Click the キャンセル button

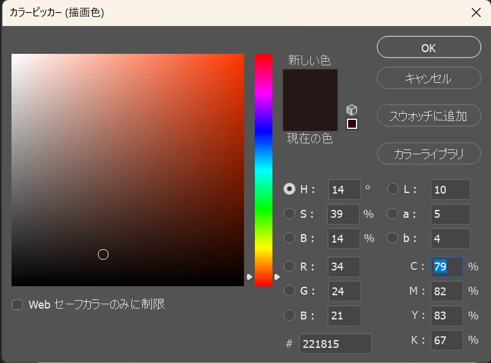tap(429, 78)
